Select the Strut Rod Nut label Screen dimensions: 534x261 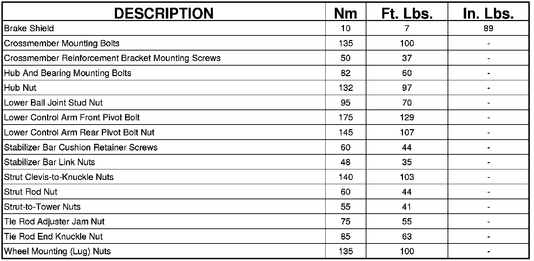pyautogui.click(x=31, y=192)
